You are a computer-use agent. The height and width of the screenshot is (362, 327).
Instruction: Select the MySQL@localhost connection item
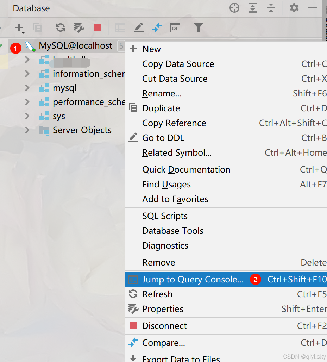click(x=75, y=46)
